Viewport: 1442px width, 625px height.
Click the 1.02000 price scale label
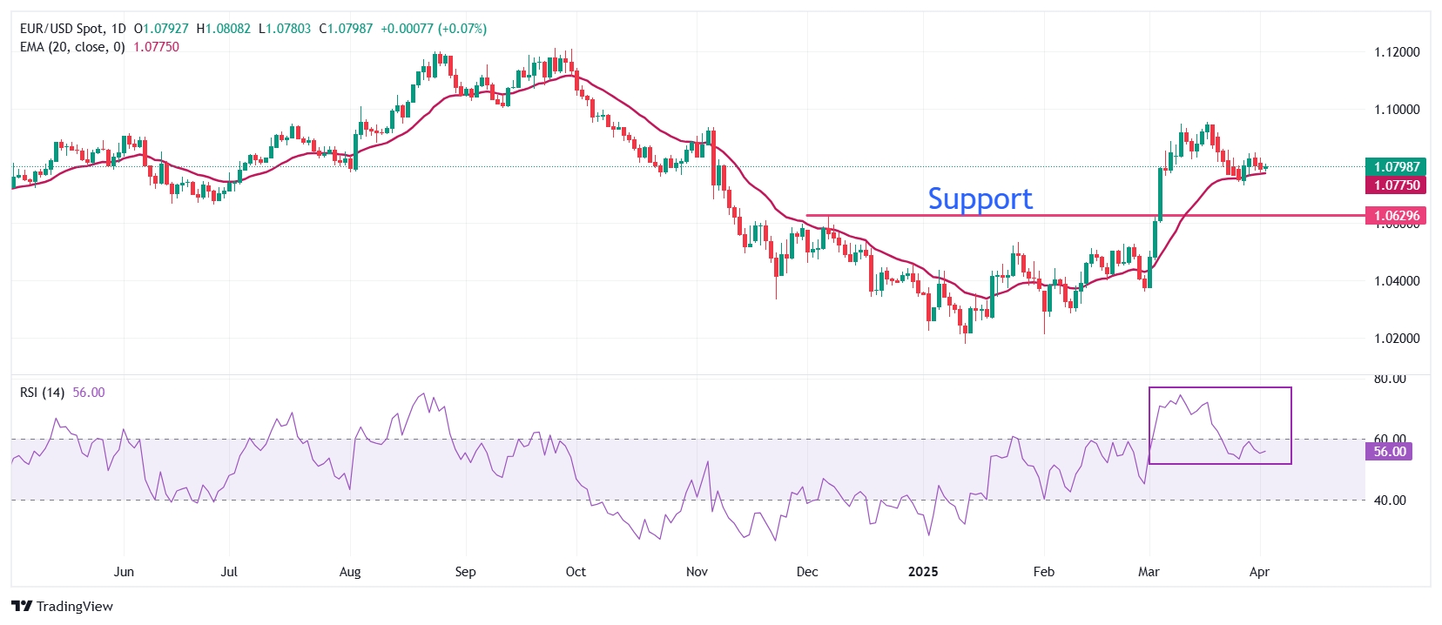pos(1397,338)
